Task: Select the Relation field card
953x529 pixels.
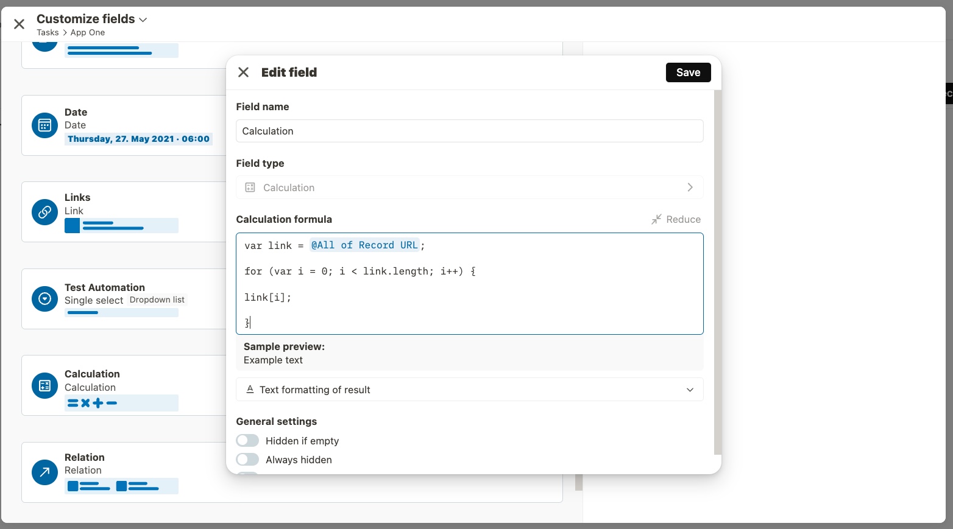Action: point(292,472)
